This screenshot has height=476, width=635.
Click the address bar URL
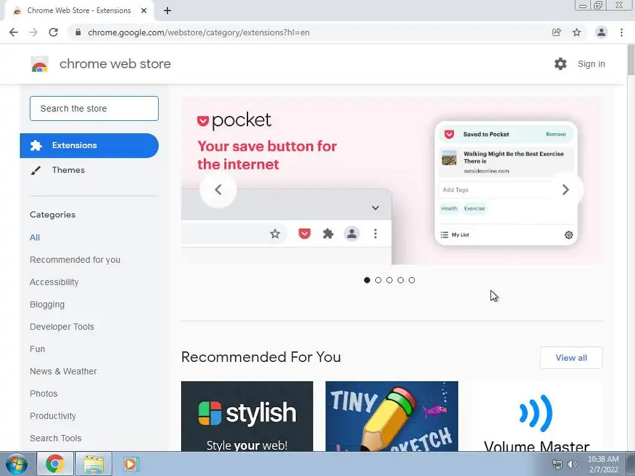click(x=198, y=32)
